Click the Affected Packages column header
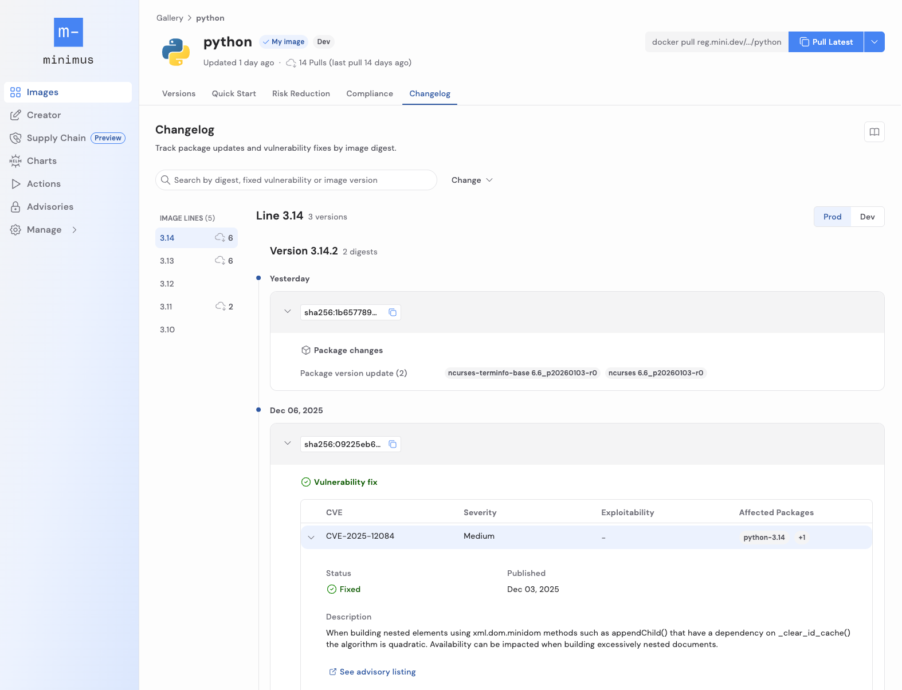902x690 pixels. click(776, 512)
